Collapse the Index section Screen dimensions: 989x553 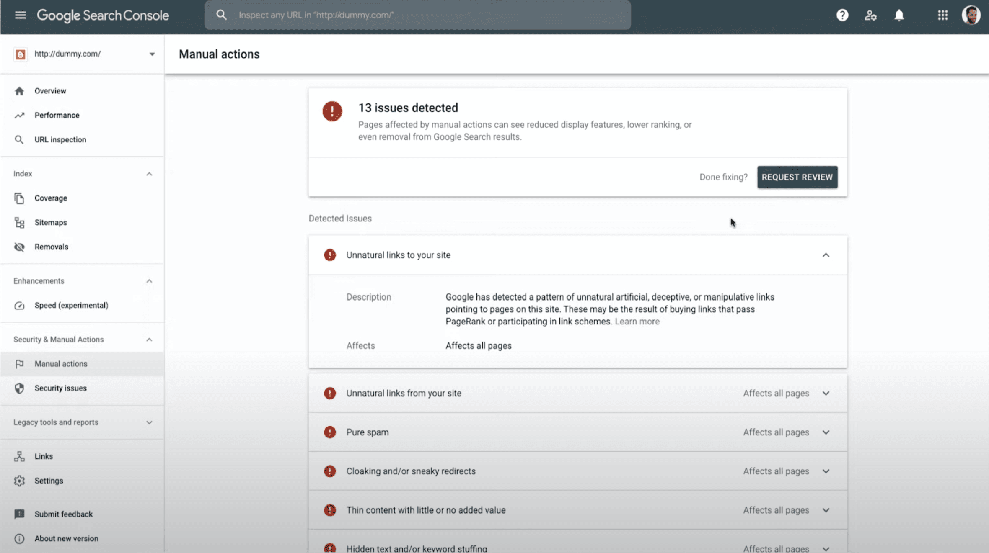(x=149, y=174)
